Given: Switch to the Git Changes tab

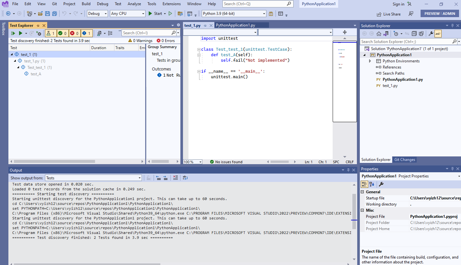Looking at the screenshot, I should (x=404, y=160).
